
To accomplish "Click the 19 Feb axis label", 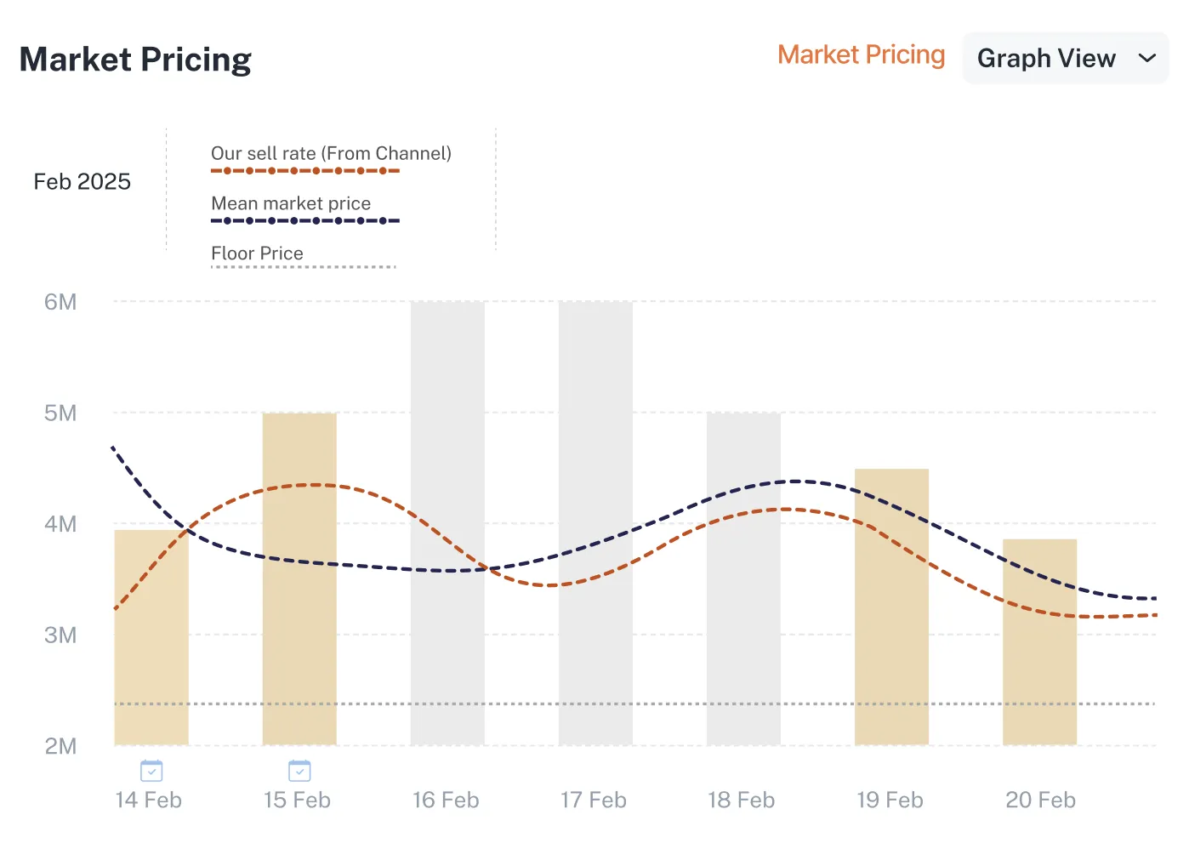I will point(890,800).
